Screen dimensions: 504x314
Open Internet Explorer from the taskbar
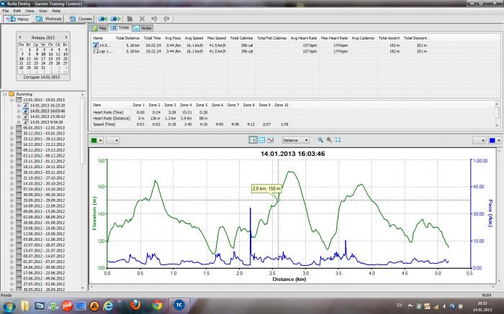pyautogui.click(x=109, y=305)
